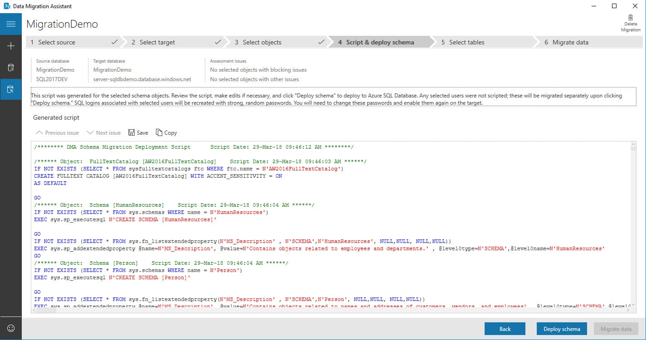Minimize the Data Migration Assistant window
The image size is (646, 340).
tap(593, 6)
